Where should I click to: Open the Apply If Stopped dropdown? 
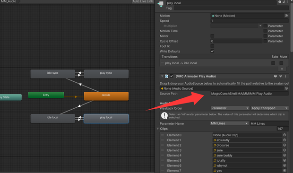pos(269,108)
